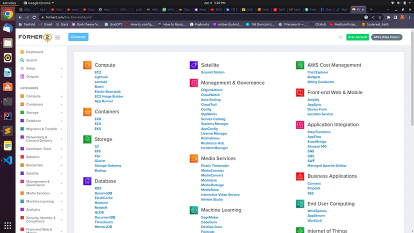The width and height of the screenshot is (414, 233).
Task: Open CloudWatch link under Management & Governance
Action: tap(210, 95)
